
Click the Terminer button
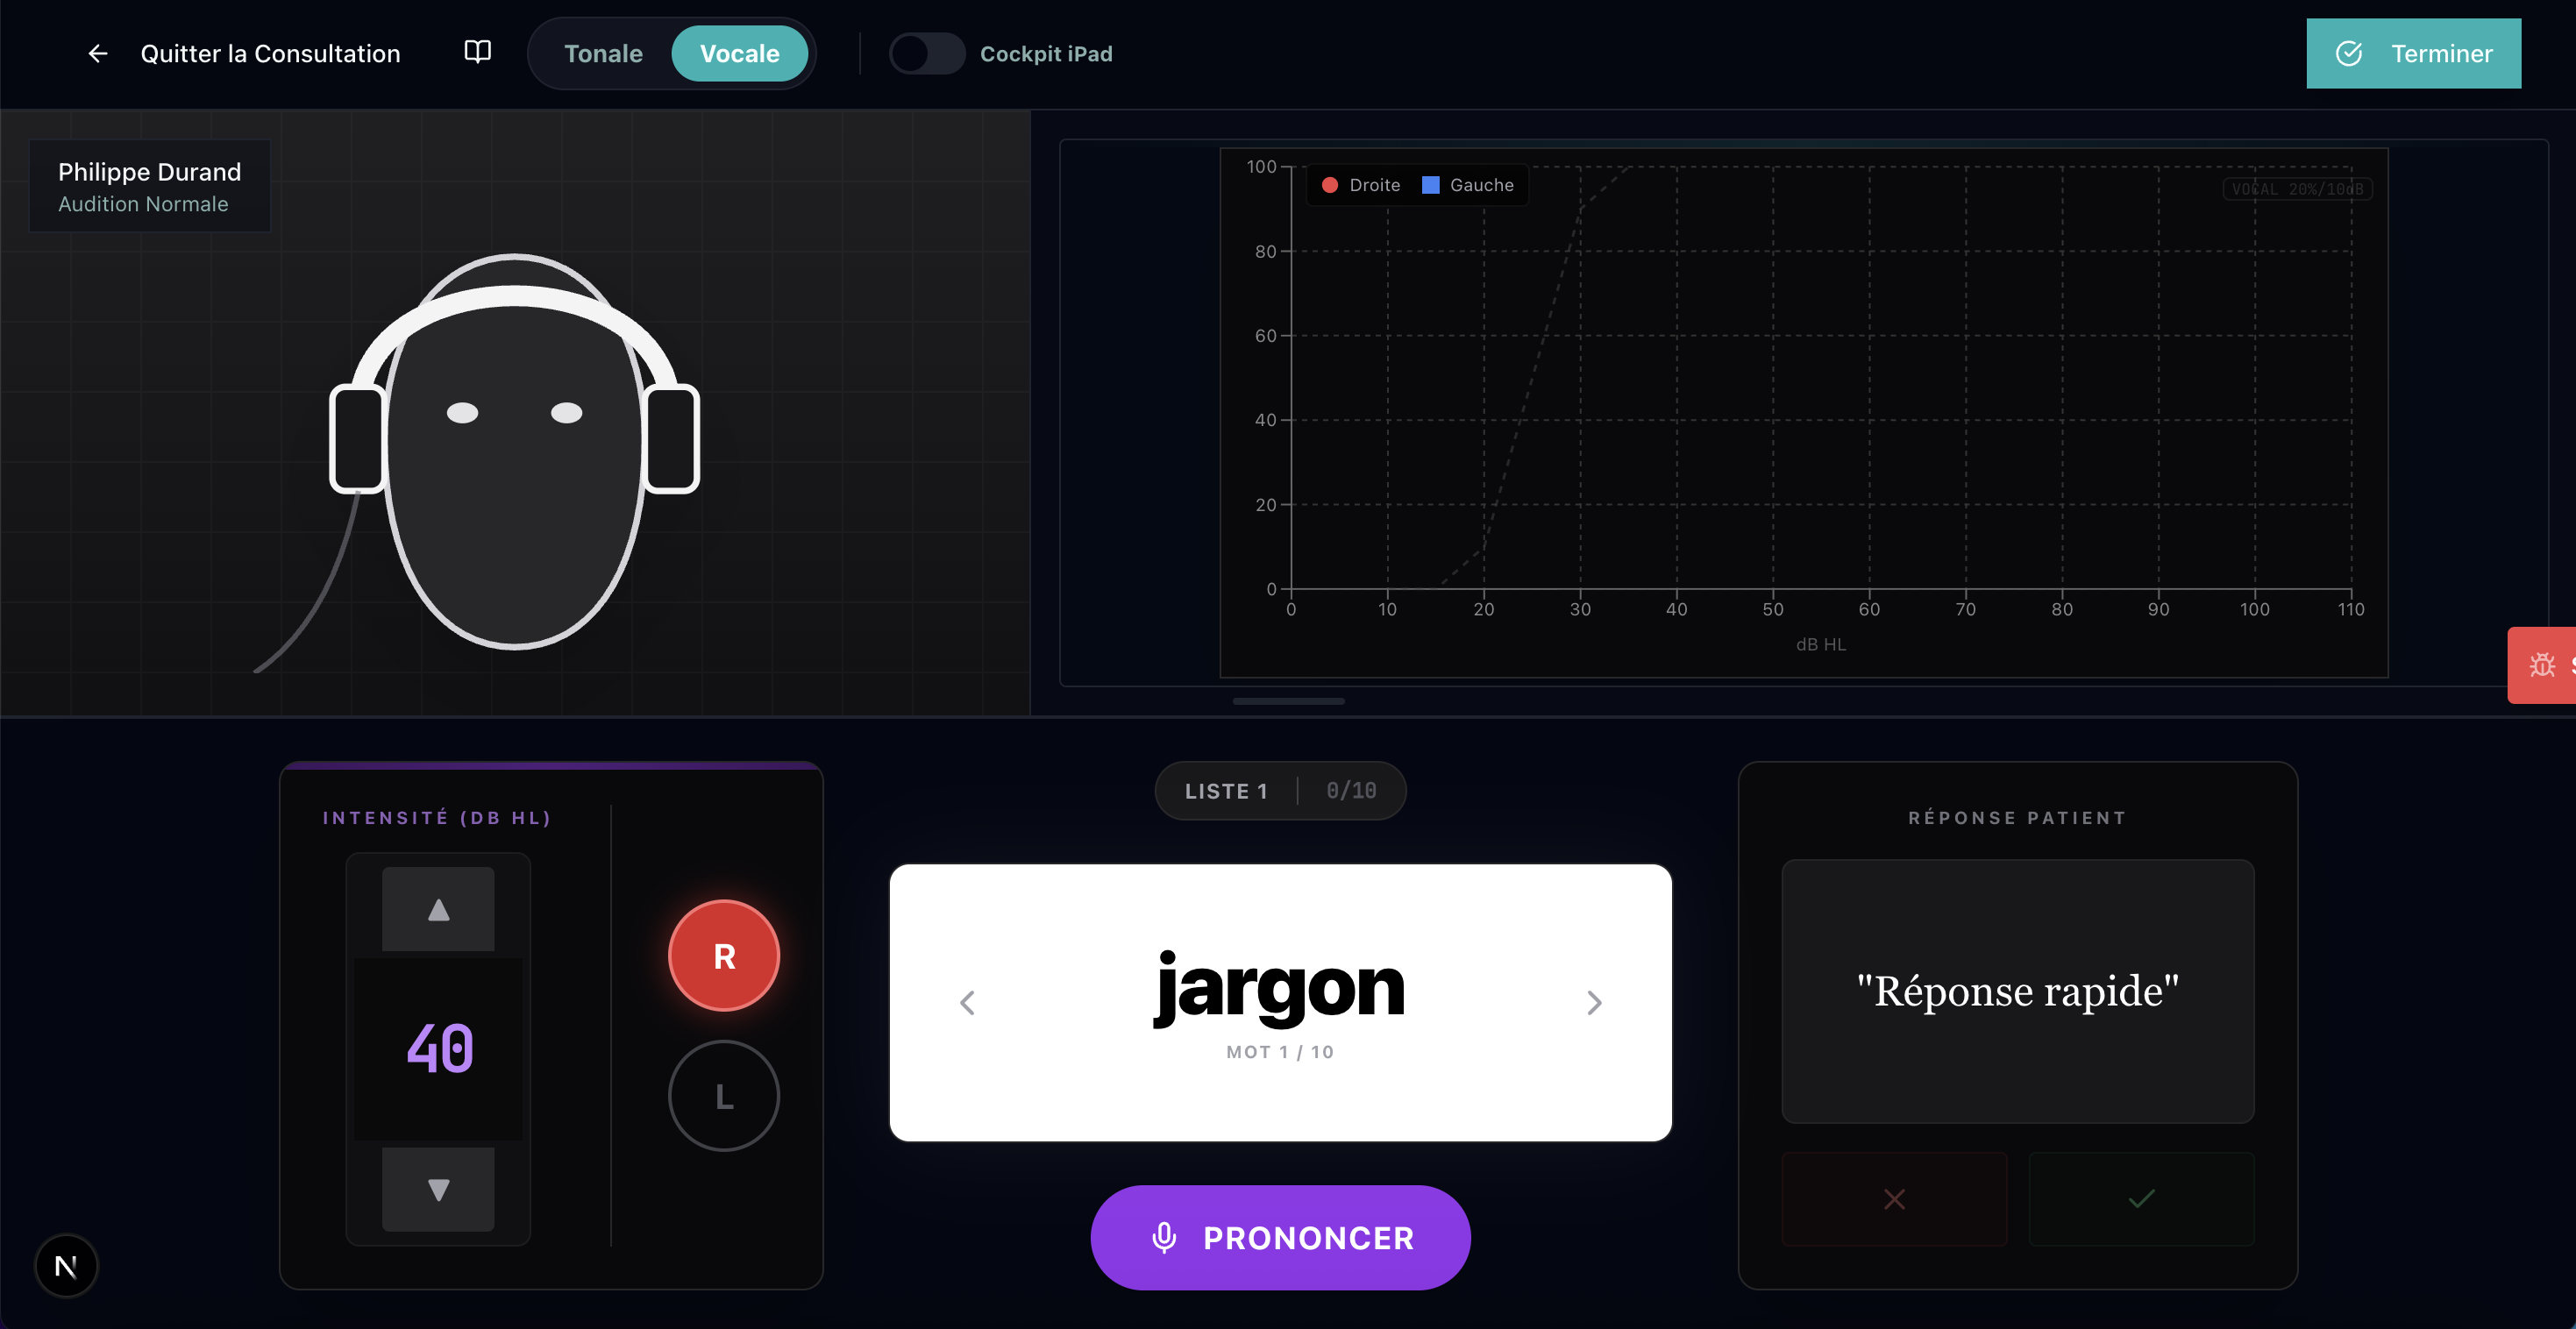[2413, 54]
